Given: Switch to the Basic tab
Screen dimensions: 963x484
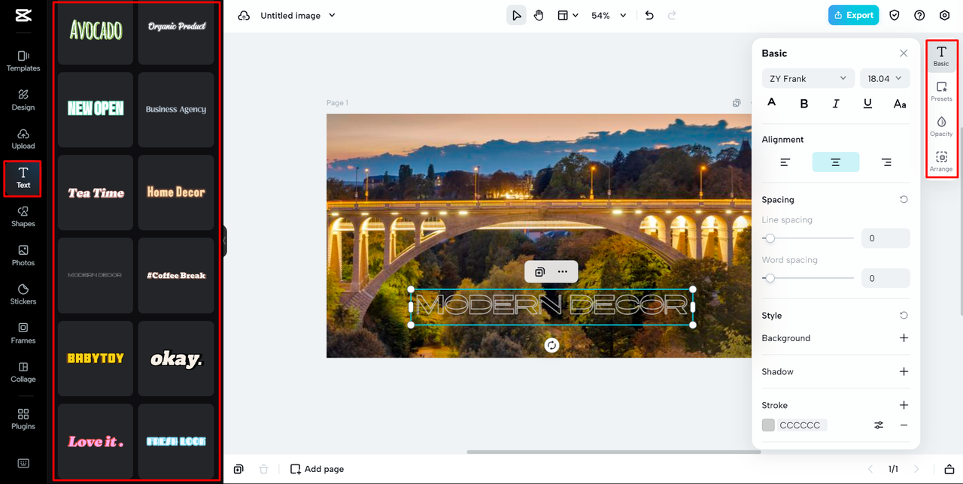Looking at the screenshot, I should tap(941, 56).
